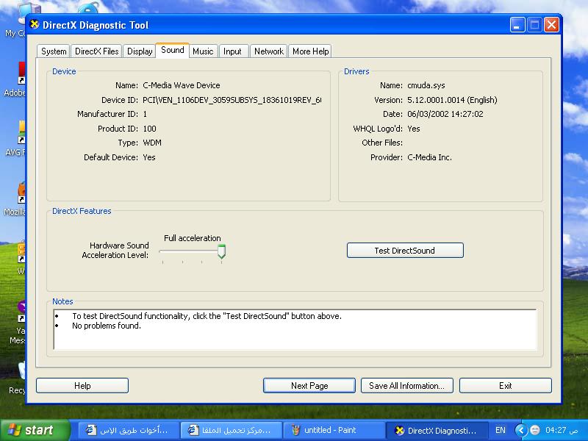
Task: Select the More Help tab
Action: click(x=310, y=51)
